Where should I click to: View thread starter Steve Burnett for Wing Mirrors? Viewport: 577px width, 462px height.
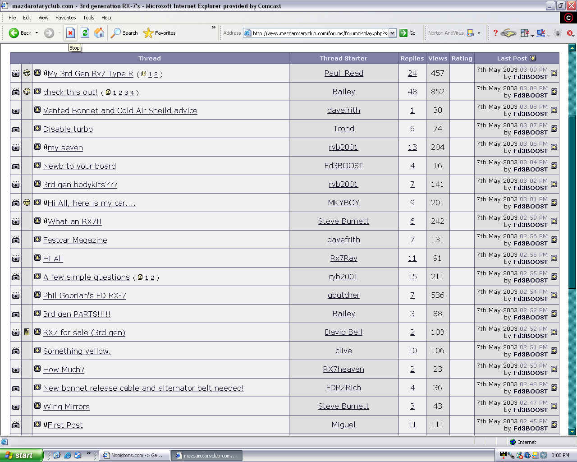pyautogui.click(x=343, y=406)
